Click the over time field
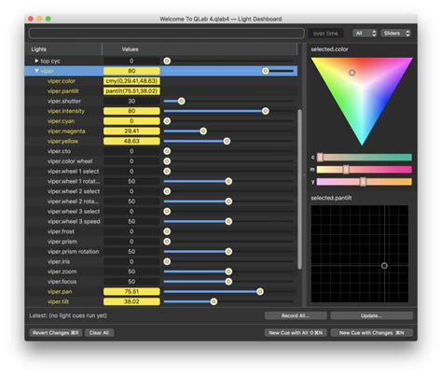The image size is (442, 376). click(x=325, y=34)
